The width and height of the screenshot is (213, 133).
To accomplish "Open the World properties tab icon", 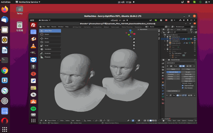I will (163, 79).
